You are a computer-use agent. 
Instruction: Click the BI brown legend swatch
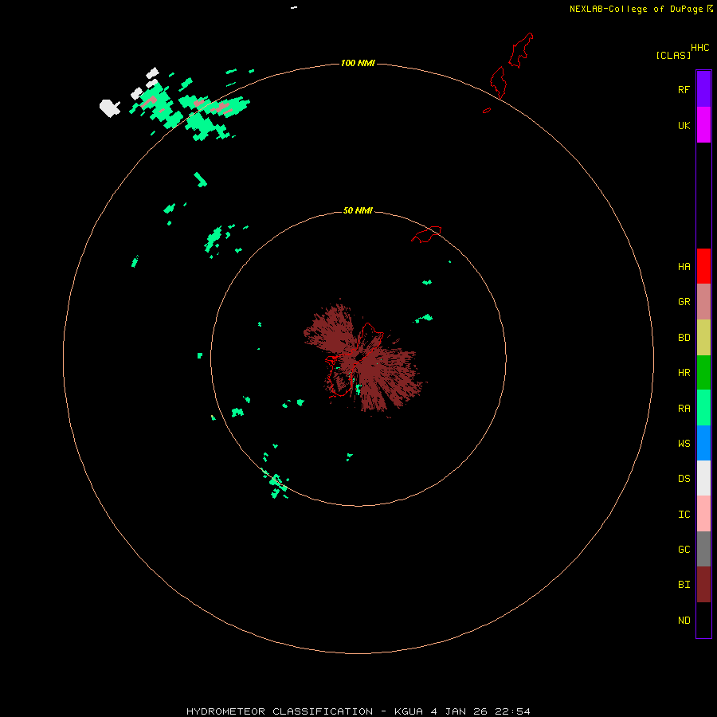[x=703, y=585]
